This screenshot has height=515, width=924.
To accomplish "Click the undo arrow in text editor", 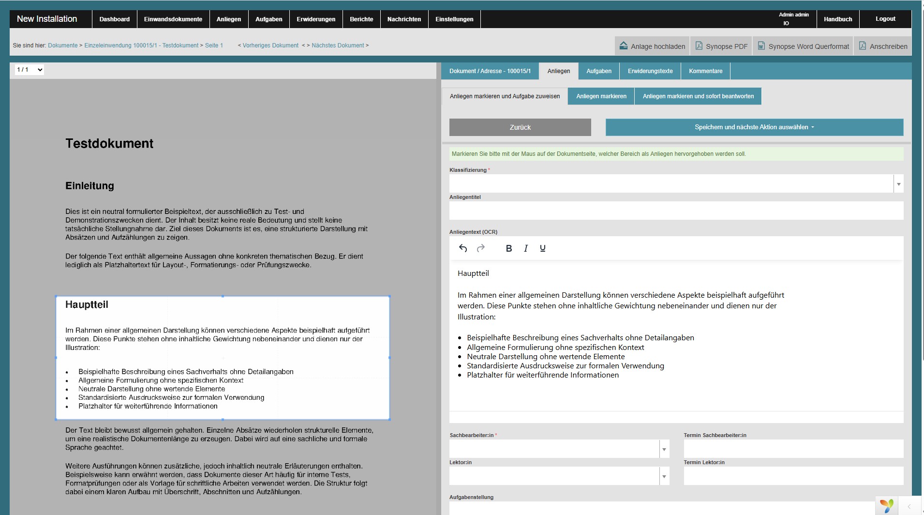I will pyautogui.click(x=463, y=248).
